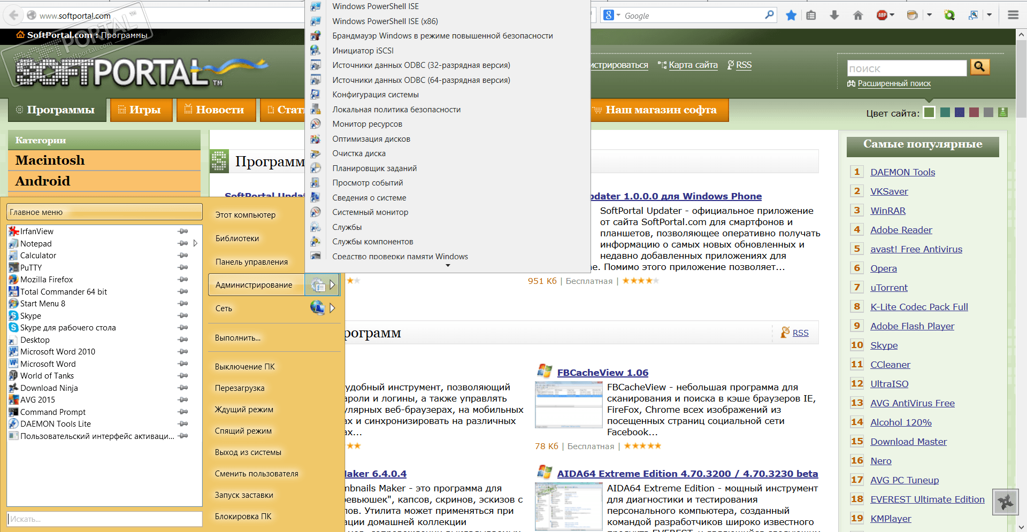The height and width of the screenshot is (532, 1027).
Task: Click the Монитор ресурсов icon
Action: (316, 124)
